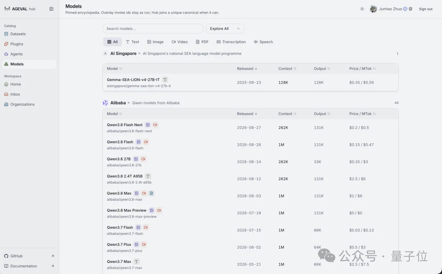
Task: Click the video badge on Qwen3.8 27B
Action: 144,159
